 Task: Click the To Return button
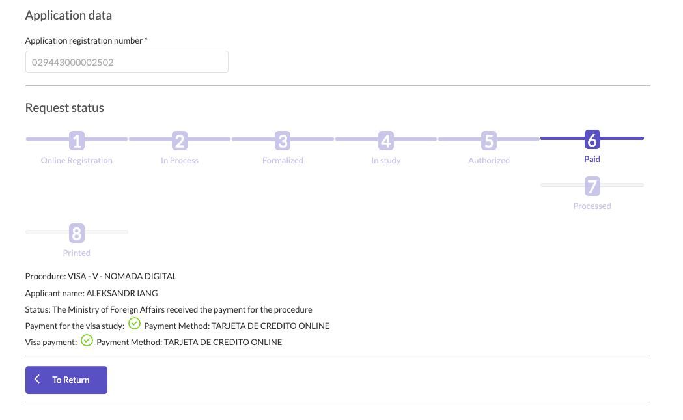[66, 380]
